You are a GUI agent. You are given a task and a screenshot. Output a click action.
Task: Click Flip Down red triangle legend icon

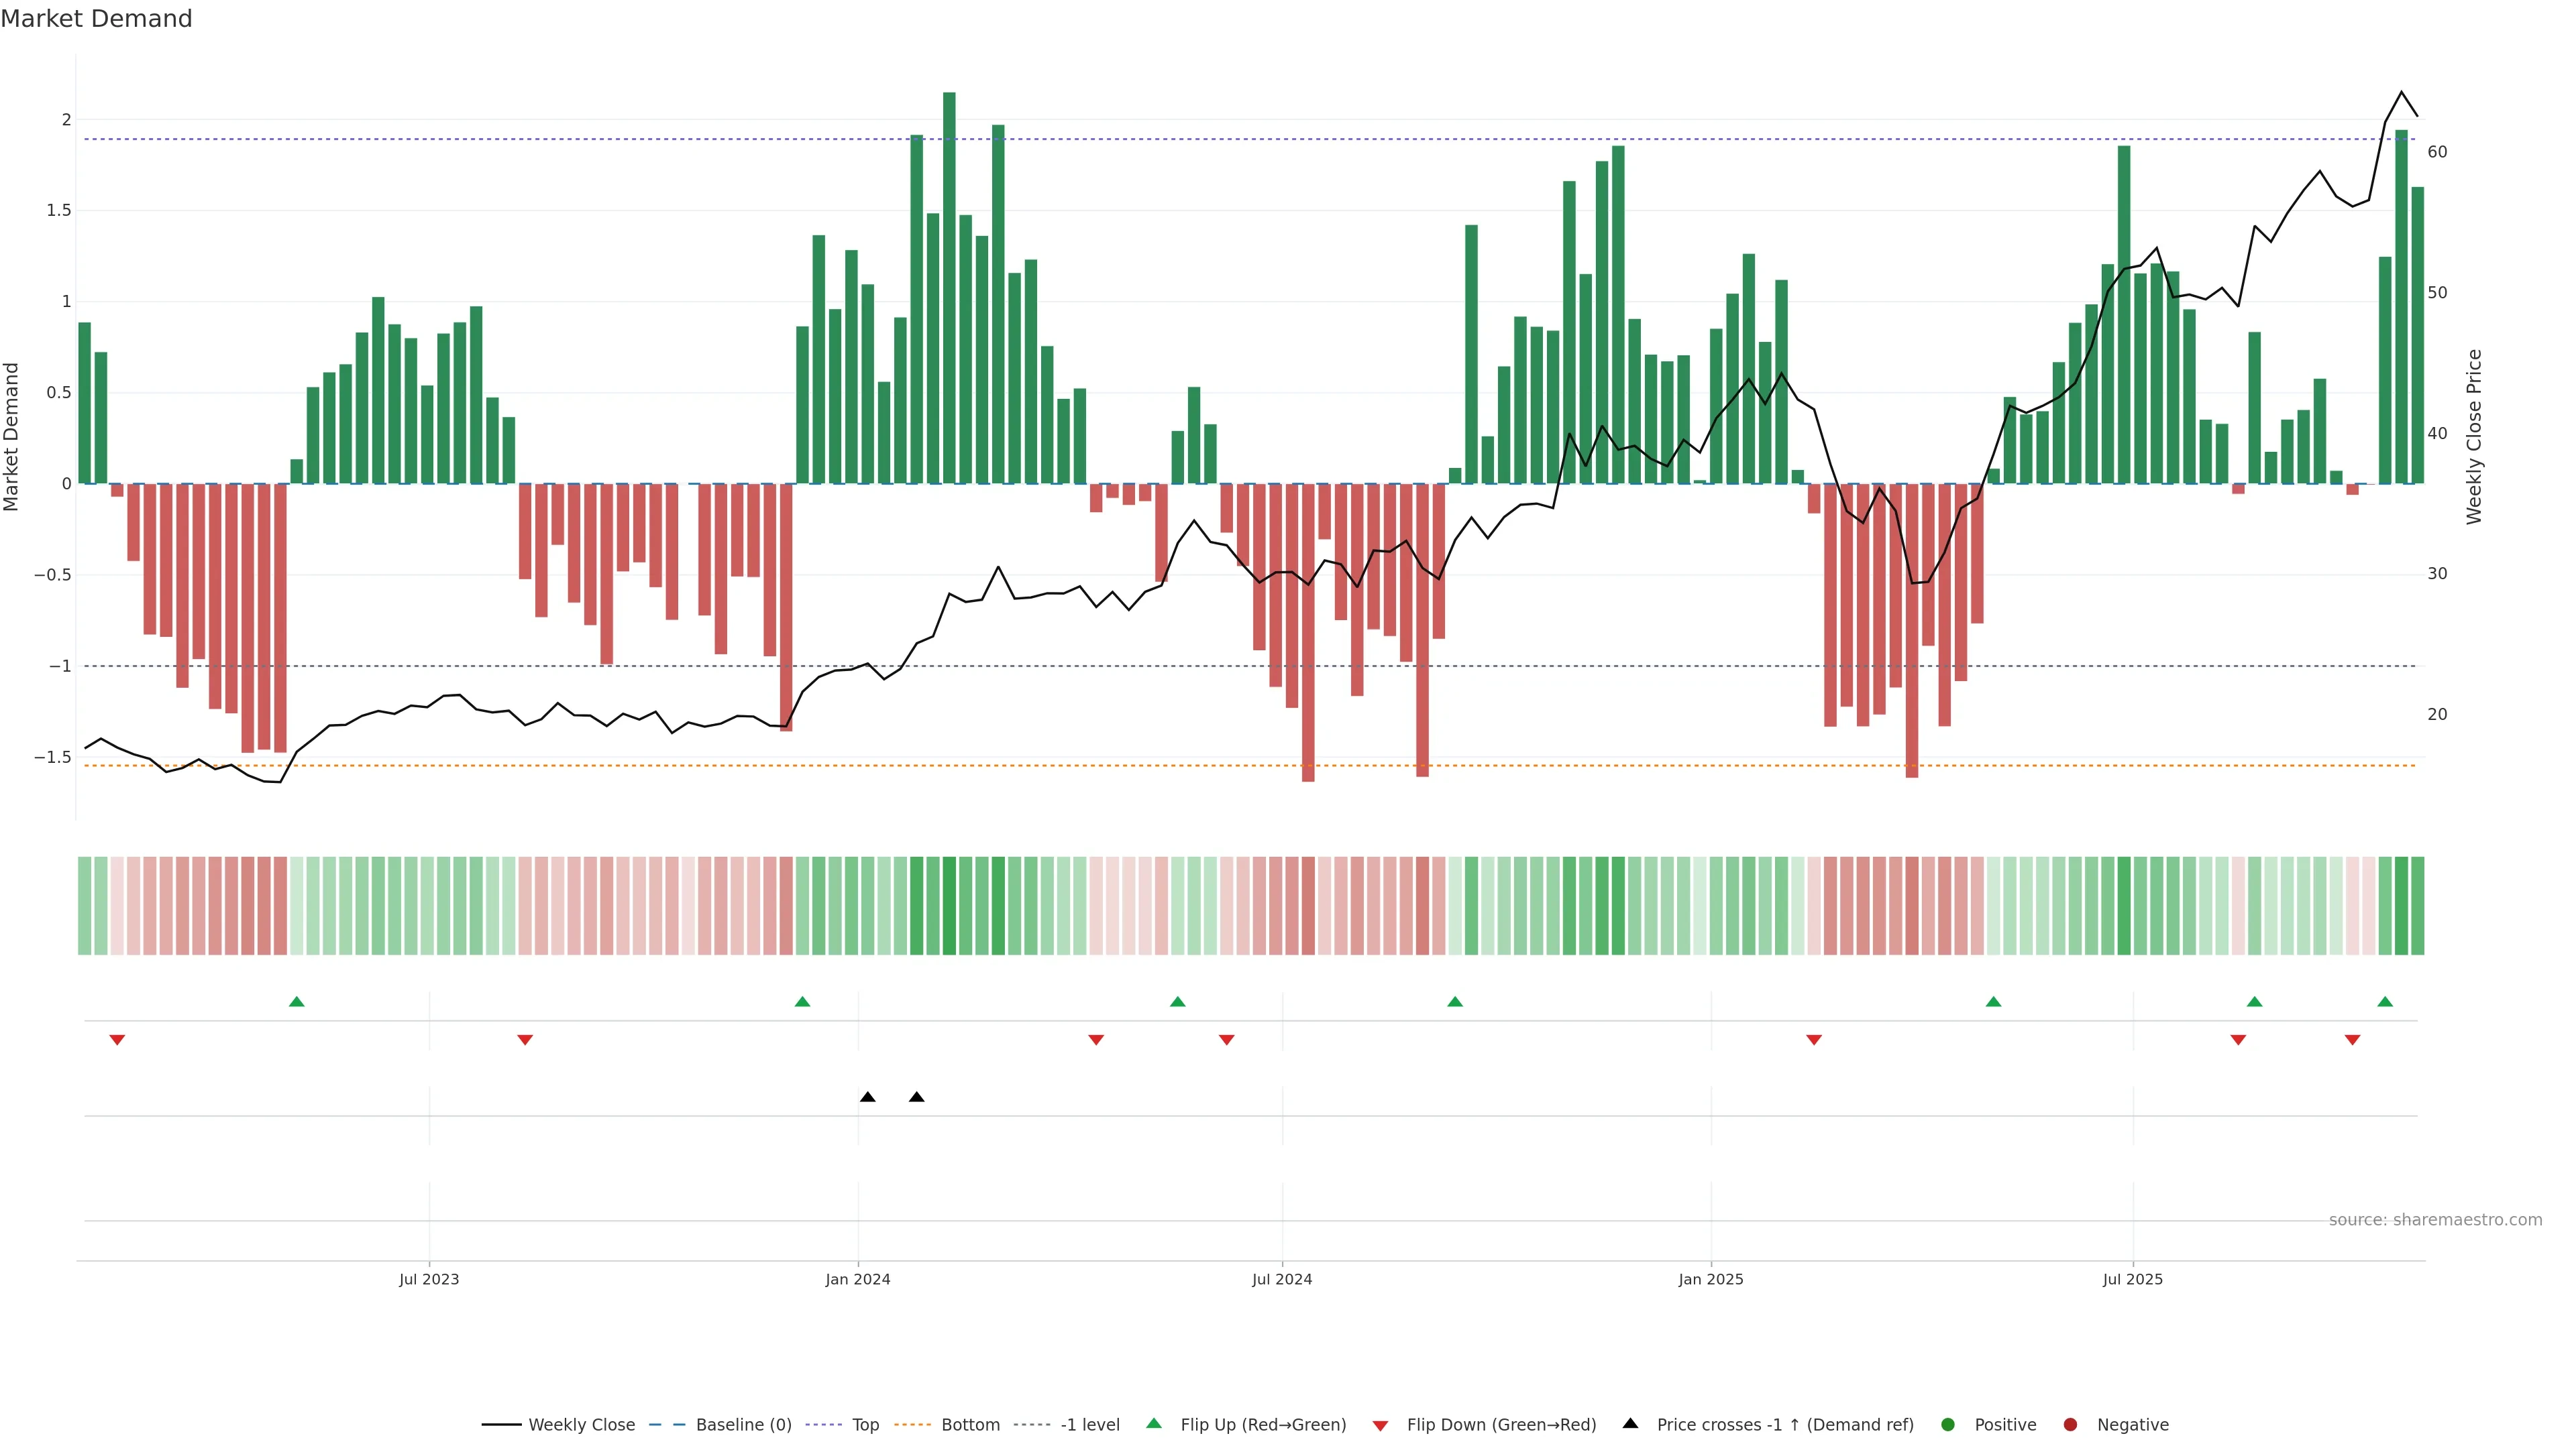[1380, 1426]
